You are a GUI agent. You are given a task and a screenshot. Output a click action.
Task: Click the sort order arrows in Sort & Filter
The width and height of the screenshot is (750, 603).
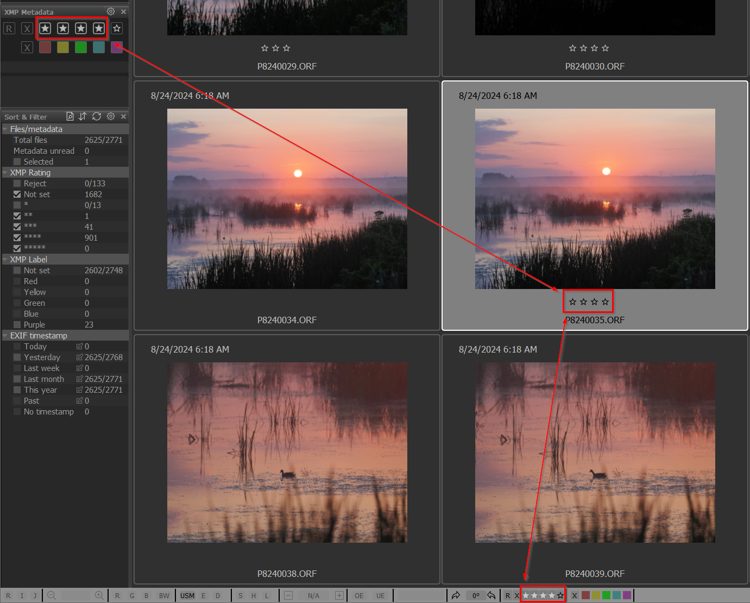click(x=83, y=116)
